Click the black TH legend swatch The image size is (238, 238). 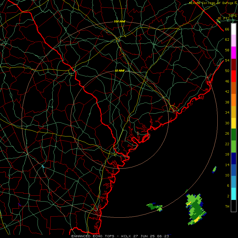point(234,206)
